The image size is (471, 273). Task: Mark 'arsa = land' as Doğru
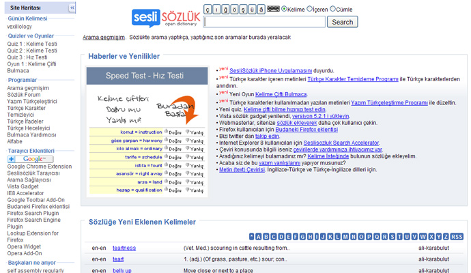pyautogui.click(x=173, y=182)
